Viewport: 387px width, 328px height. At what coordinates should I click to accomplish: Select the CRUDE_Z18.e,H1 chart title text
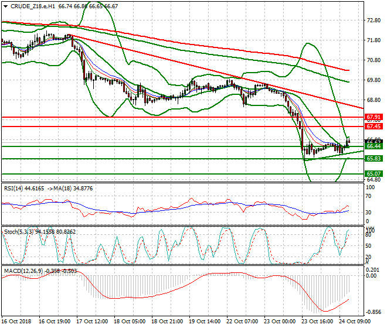33,6
